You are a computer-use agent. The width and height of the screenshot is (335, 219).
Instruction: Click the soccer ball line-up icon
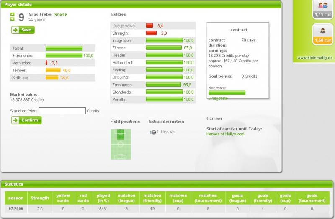(153, 132)
